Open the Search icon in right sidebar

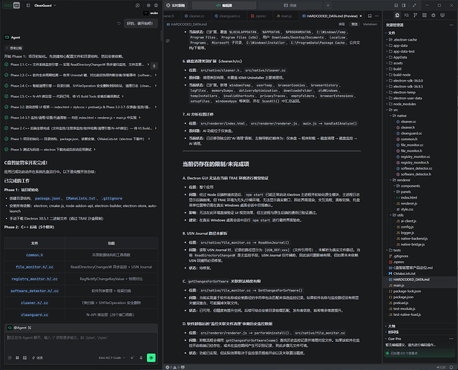pos(406,15)
